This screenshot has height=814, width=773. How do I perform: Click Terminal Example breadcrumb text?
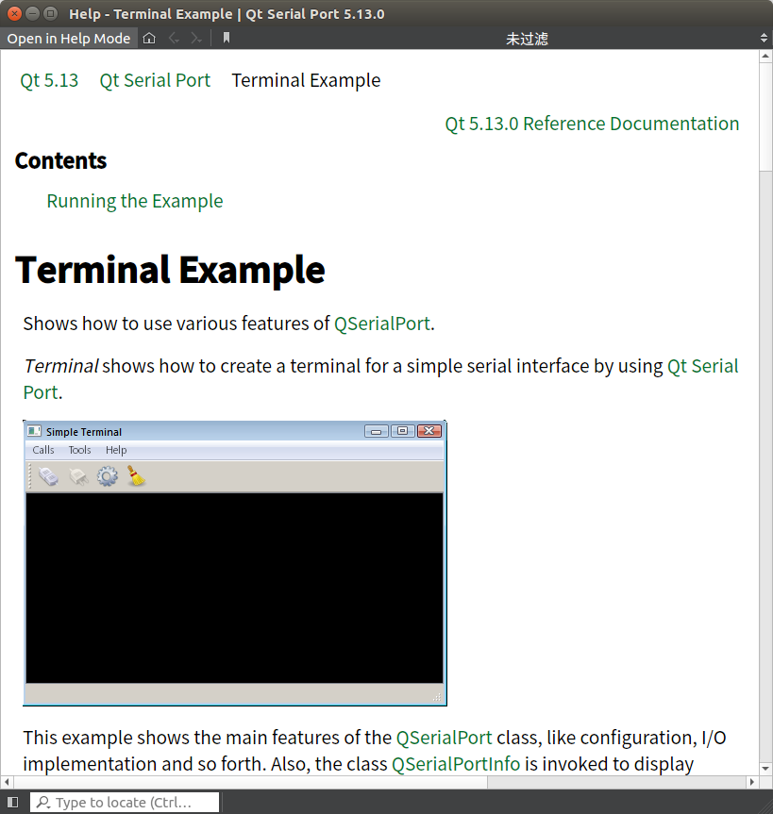pyautogui.click(x=306, y=80)
